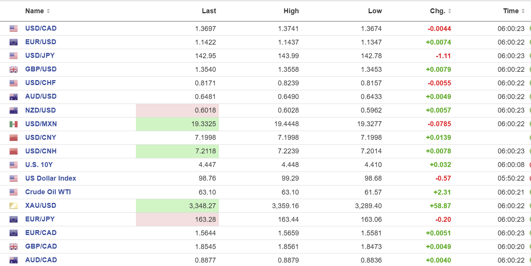Viewport: 531px width, 266px height.
Task: Click the New Zealand flag beside NZD/USD
Action: [14, 110]
